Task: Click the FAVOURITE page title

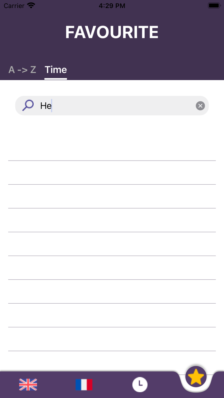Action: point(112,32)
